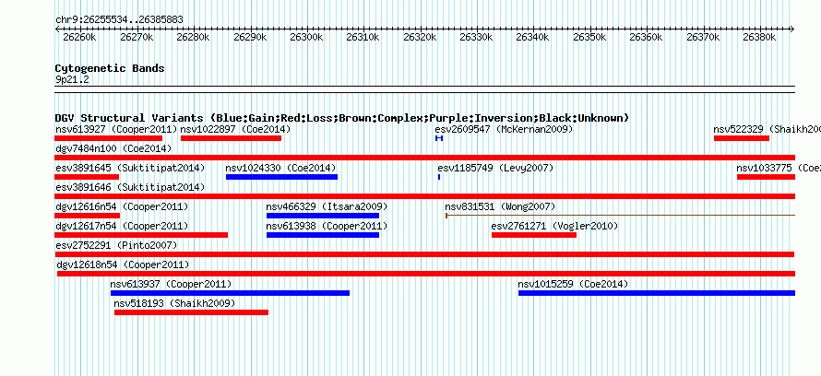Click the red esv3891645 loss bar
The image size is (821, 376).
pyautogui.click(x=87, y=177)
